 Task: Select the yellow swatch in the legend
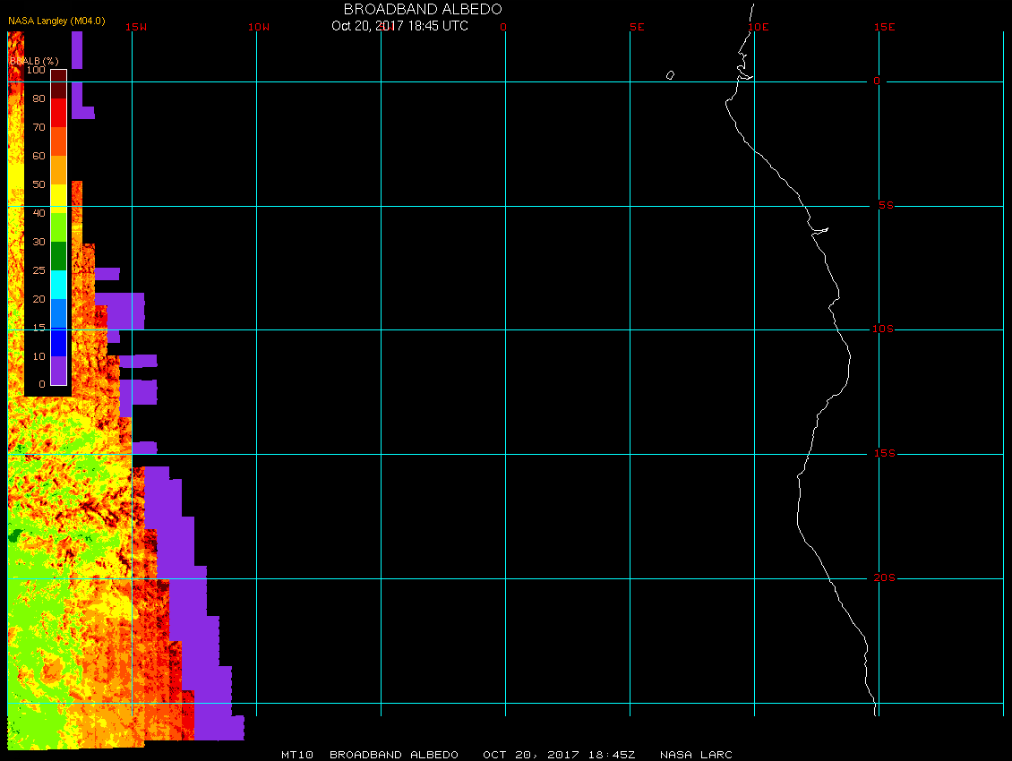click(58, 198)
